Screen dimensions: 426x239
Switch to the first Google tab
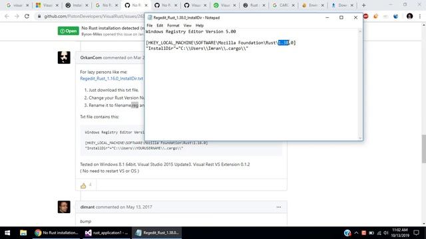[17, 5]
